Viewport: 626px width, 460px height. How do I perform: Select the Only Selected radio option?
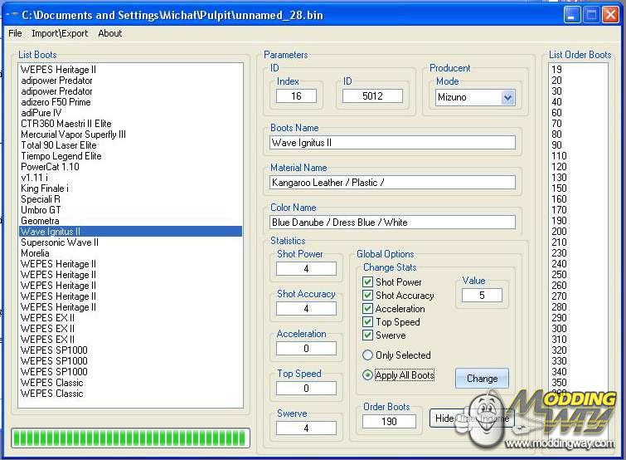pyautogui.click(x=368, y=355)
